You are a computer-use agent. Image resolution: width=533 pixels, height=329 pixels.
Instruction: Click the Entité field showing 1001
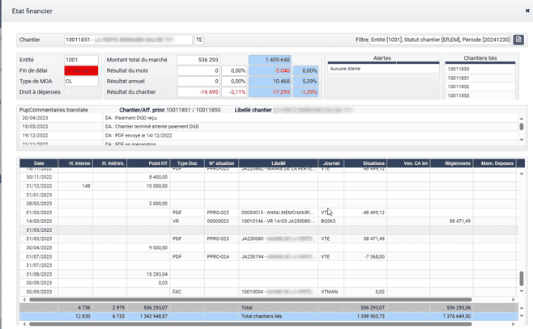coord(80,60)
